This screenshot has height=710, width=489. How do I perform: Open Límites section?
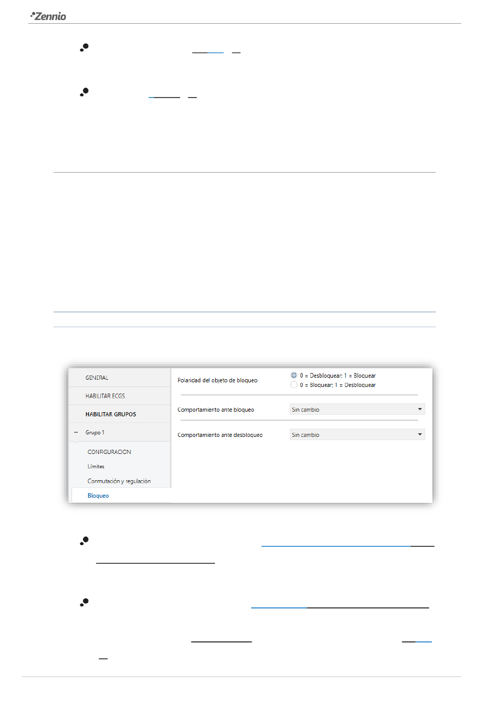pos(96,466)
